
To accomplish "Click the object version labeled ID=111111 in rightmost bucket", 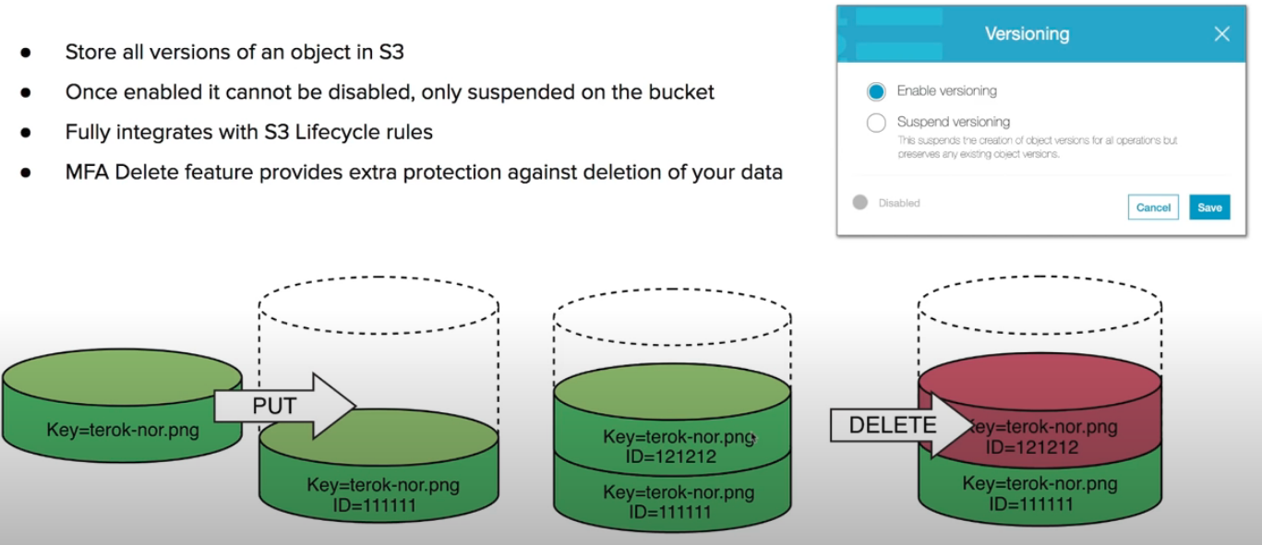I will click(1041, 493).
